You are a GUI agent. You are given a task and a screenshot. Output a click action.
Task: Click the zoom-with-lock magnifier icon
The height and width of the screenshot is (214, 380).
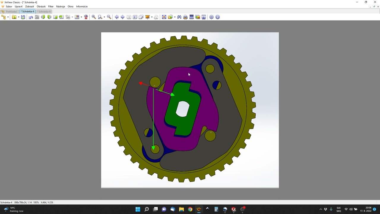(x=100, y=17)
